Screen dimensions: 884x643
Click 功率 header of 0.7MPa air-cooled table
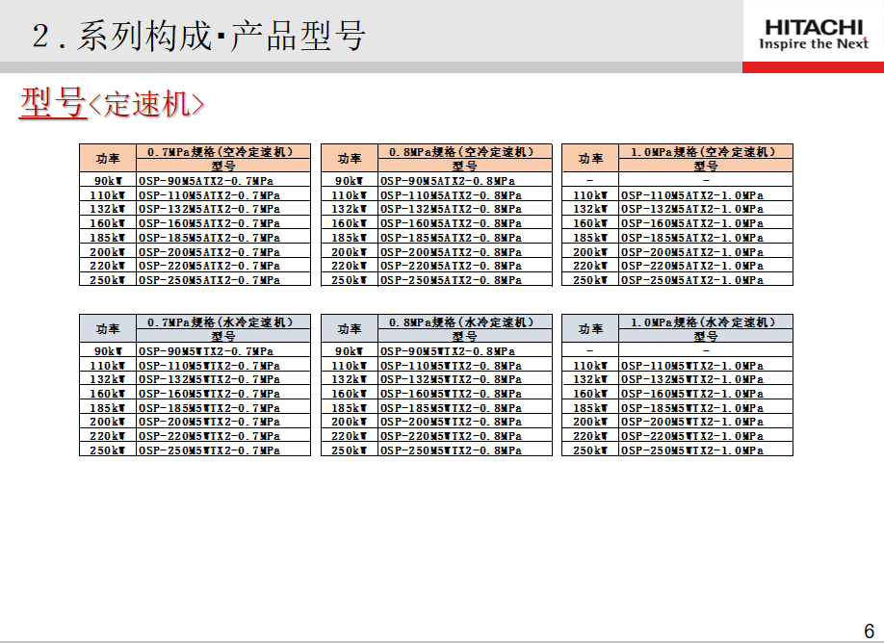(108, 159)
